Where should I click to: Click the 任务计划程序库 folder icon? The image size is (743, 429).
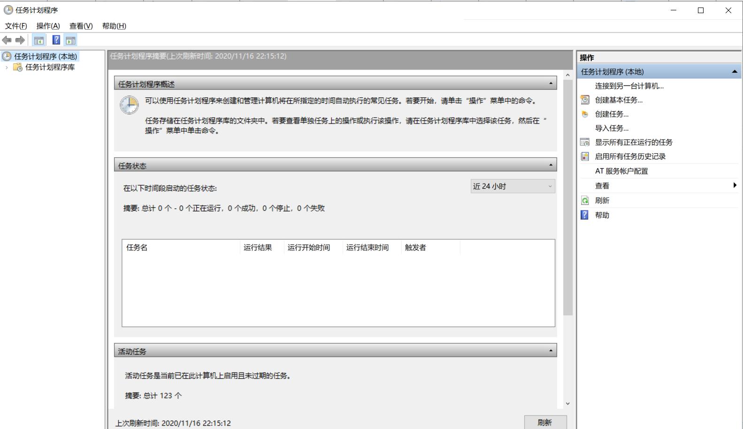pos(18,67)
